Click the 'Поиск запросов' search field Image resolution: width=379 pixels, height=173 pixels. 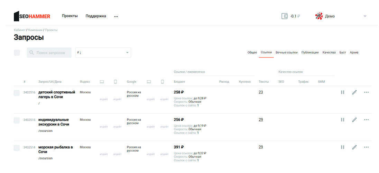coord(49,53)
